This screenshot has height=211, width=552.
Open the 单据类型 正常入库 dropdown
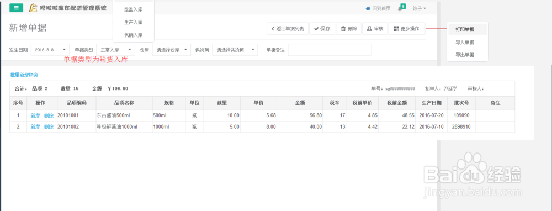[115, 50]
